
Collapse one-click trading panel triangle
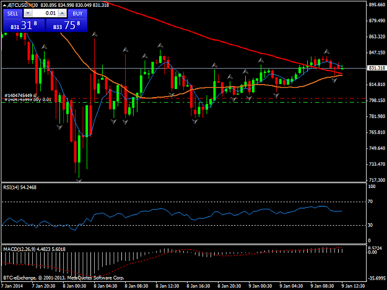coord(4,5)
